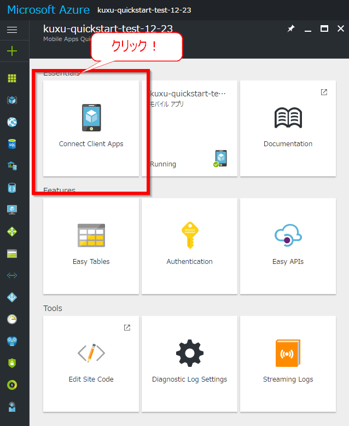Viewport: 349px width, 426px height.
Task: Open Virtual networks arrows icon in sidebar
Action: 12,275
